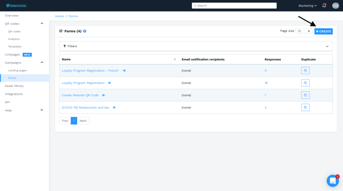343x191 pixels.
Task: Open Templates in sidebar
Action: [x=15, y=46]
